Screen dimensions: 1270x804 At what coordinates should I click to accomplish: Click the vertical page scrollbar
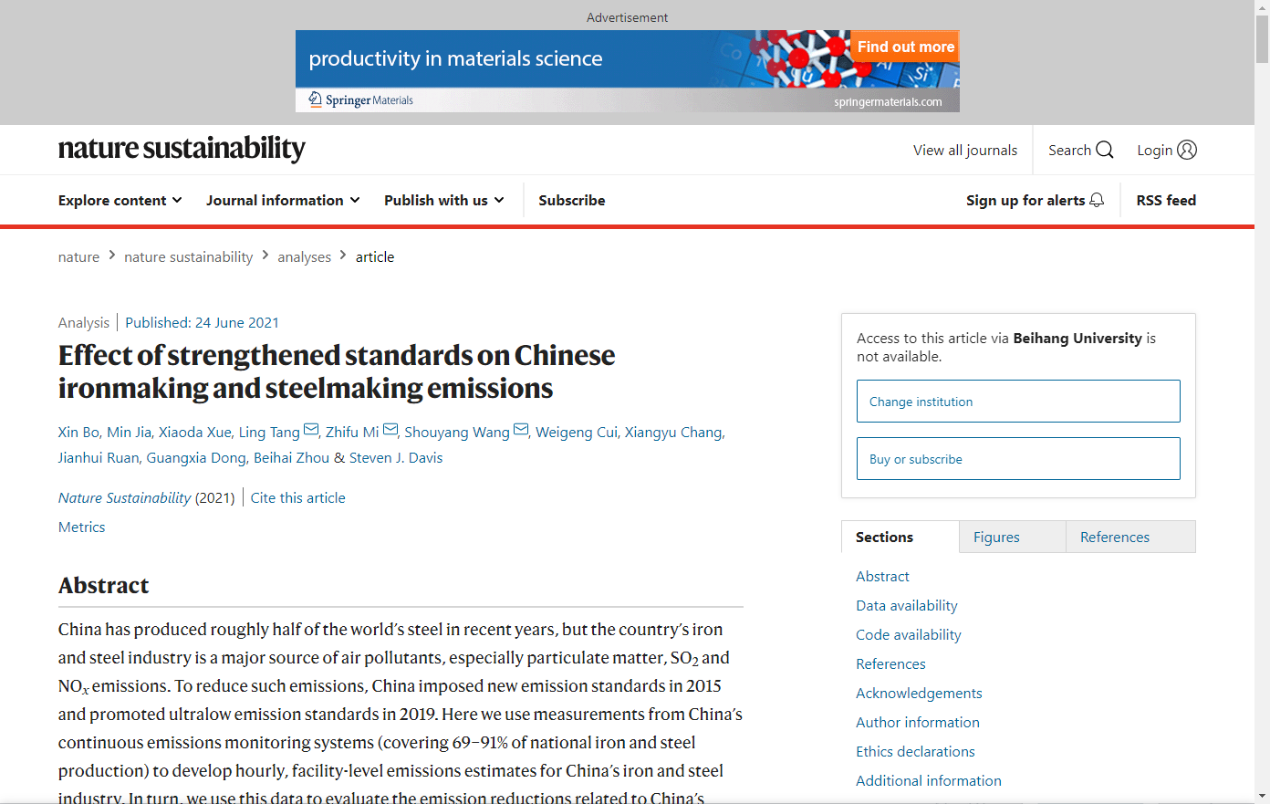click(x=1262, y=402)
